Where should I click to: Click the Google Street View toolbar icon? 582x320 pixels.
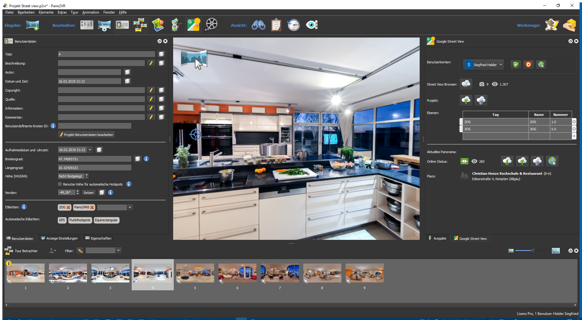[x=193, y=25]
